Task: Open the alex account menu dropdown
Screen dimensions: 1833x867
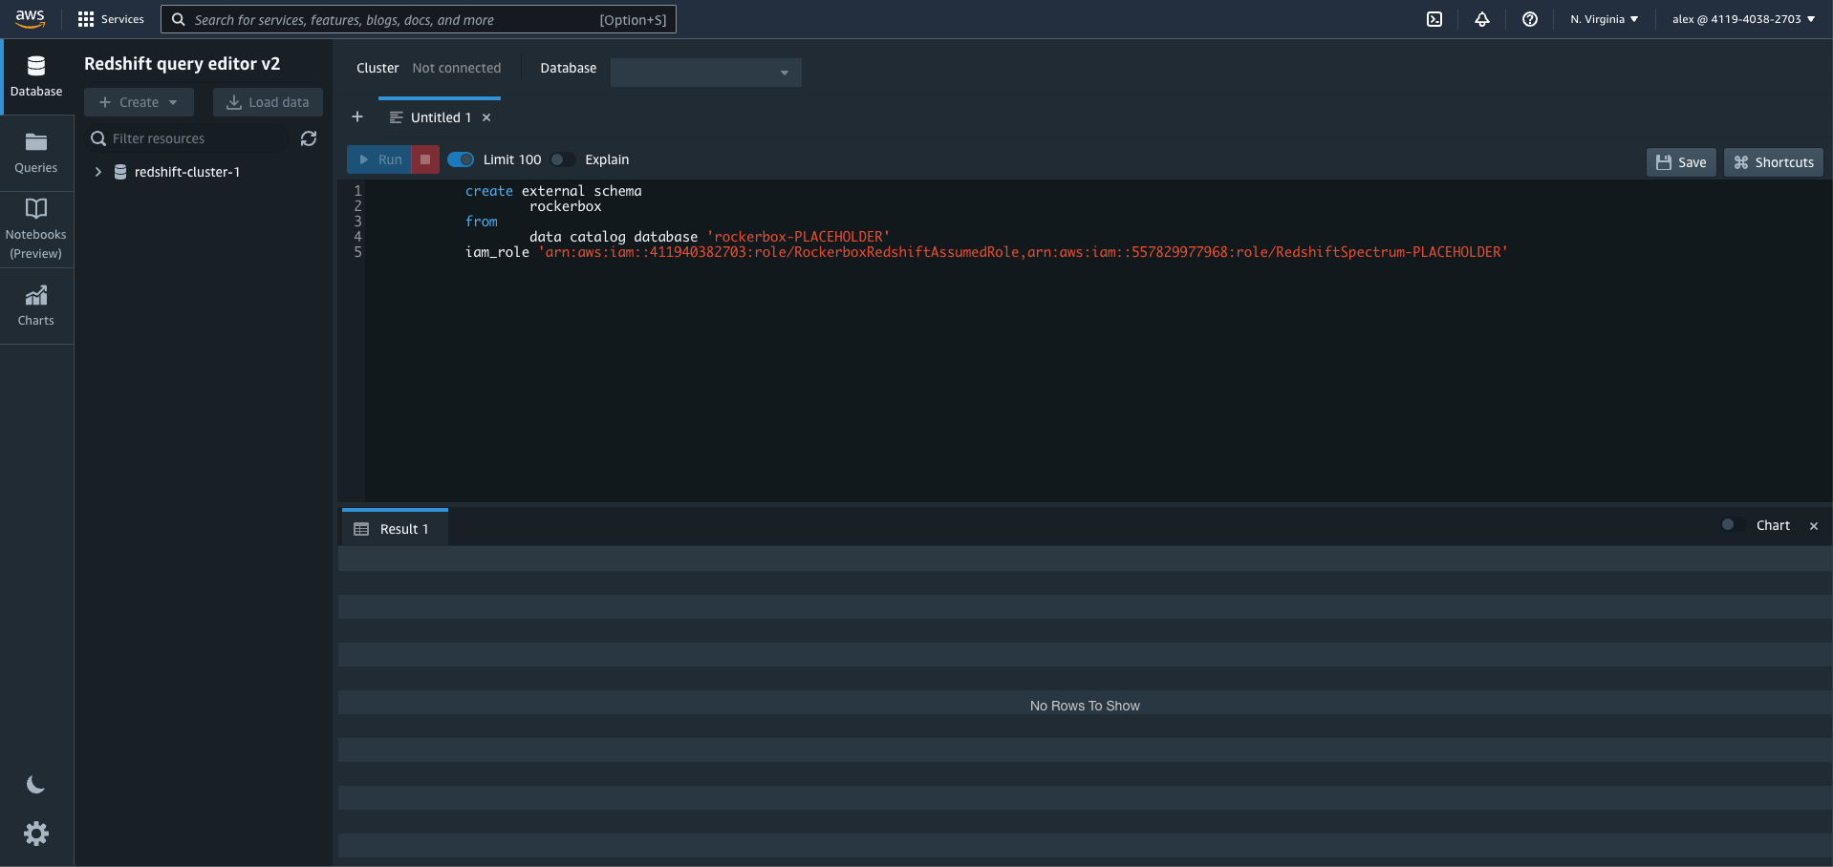Action: pyautogui.click(x=1743, y=19)
